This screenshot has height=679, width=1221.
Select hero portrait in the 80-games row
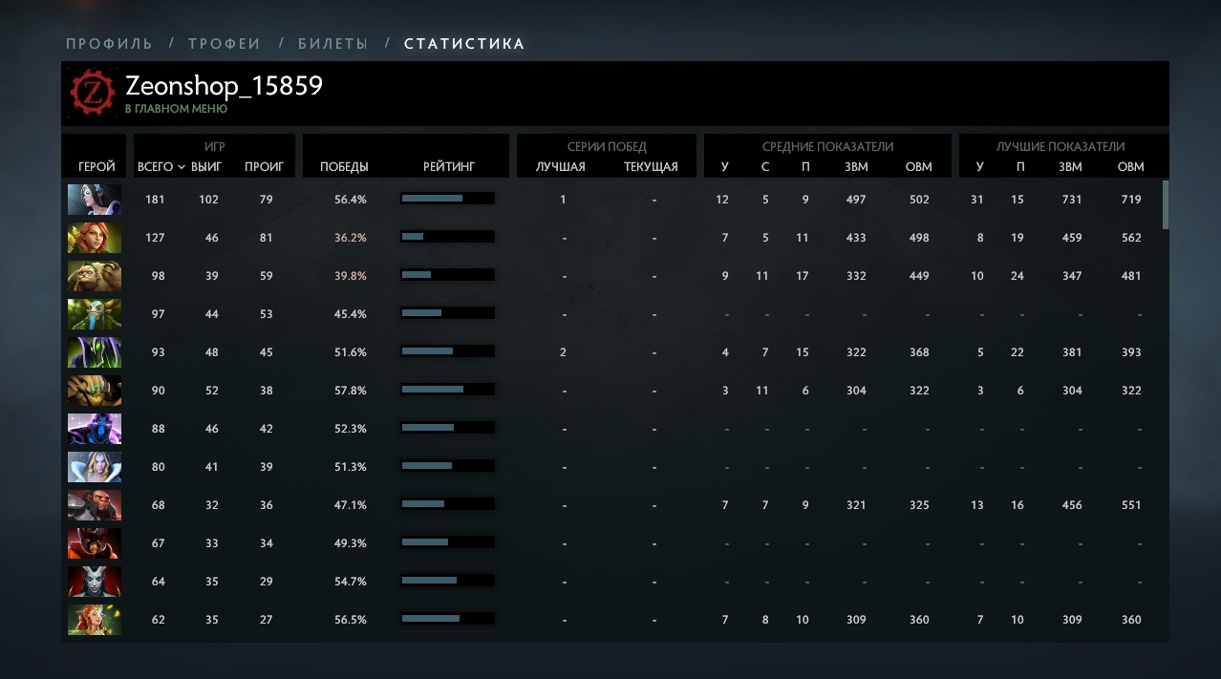coord(95,467)
